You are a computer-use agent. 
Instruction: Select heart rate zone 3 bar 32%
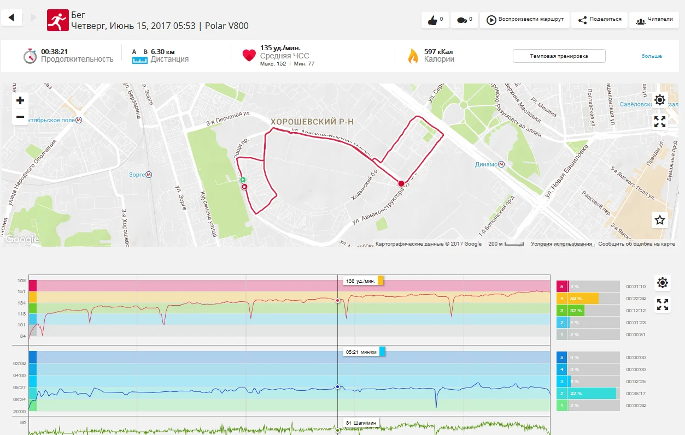(576, 311)
